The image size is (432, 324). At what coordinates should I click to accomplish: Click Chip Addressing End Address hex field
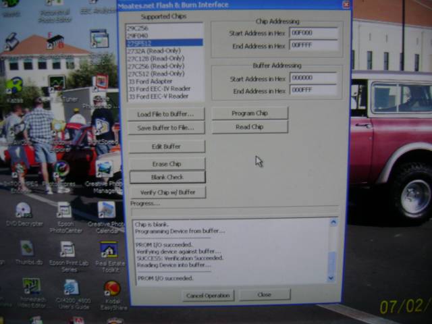tap(313, 45)
